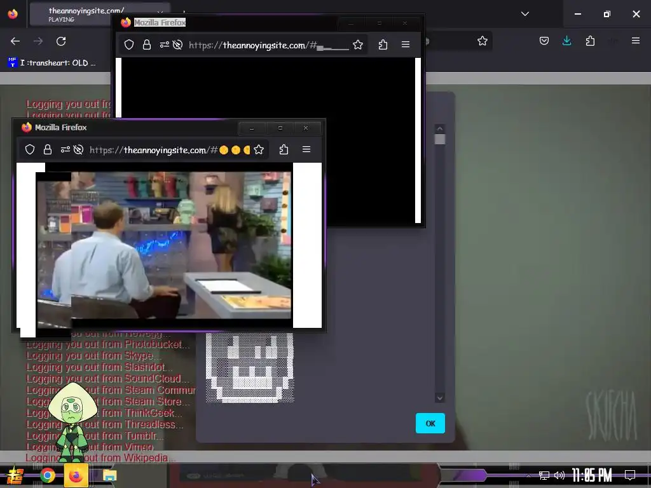651x488 pixels.
Task: Open the Downloads arrow icon
Action: coord(566,41)
